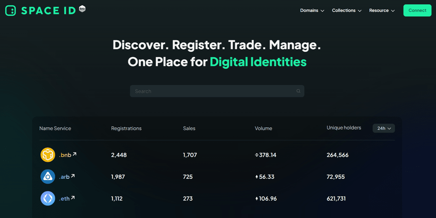Image resolution: width=436 pixels, height=218 pixels.
Task: Click registrations value 1,987
Action: [118, 177]
